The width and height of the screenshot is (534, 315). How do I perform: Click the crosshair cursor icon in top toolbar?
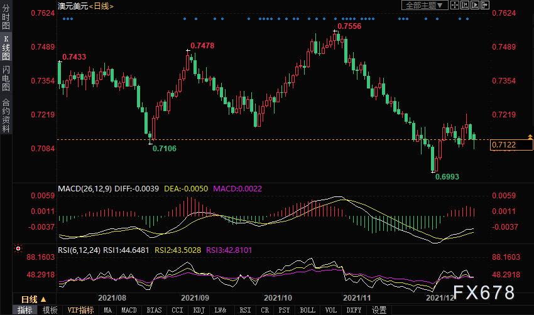coord(456,5)
